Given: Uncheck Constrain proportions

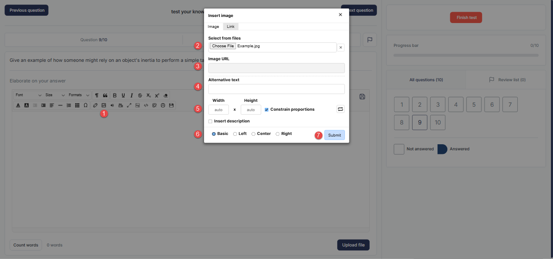Looking at the screenshot, I should point(266,109).
